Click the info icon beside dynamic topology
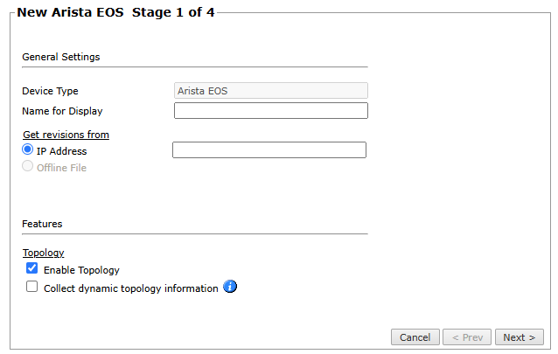The width and height of the screenshot is (558, 354). coord(231,287)
